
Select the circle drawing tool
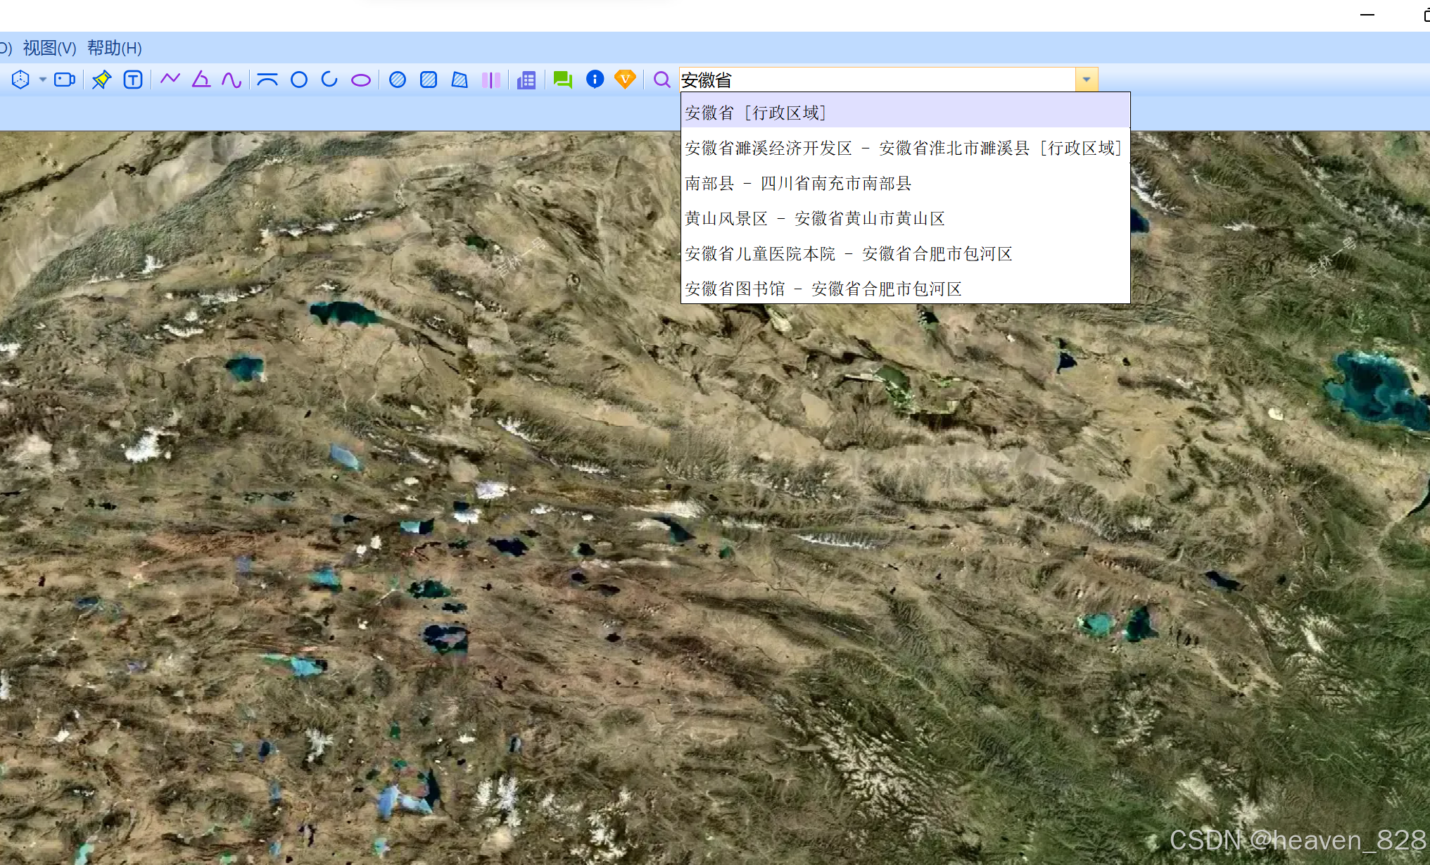tap(298, 80)
